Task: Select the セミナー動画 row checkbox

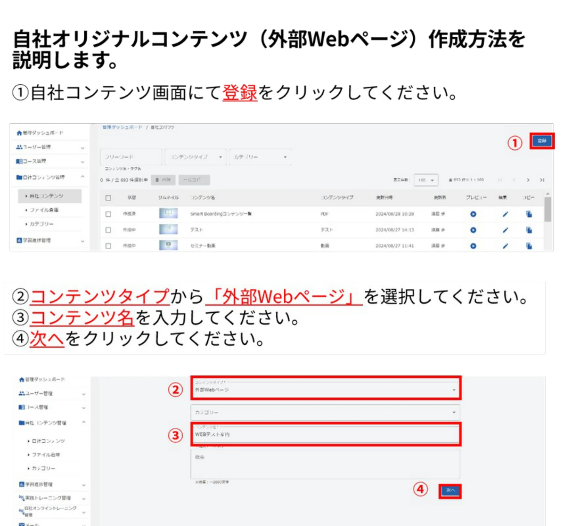Action: click(x=108, y=246)
